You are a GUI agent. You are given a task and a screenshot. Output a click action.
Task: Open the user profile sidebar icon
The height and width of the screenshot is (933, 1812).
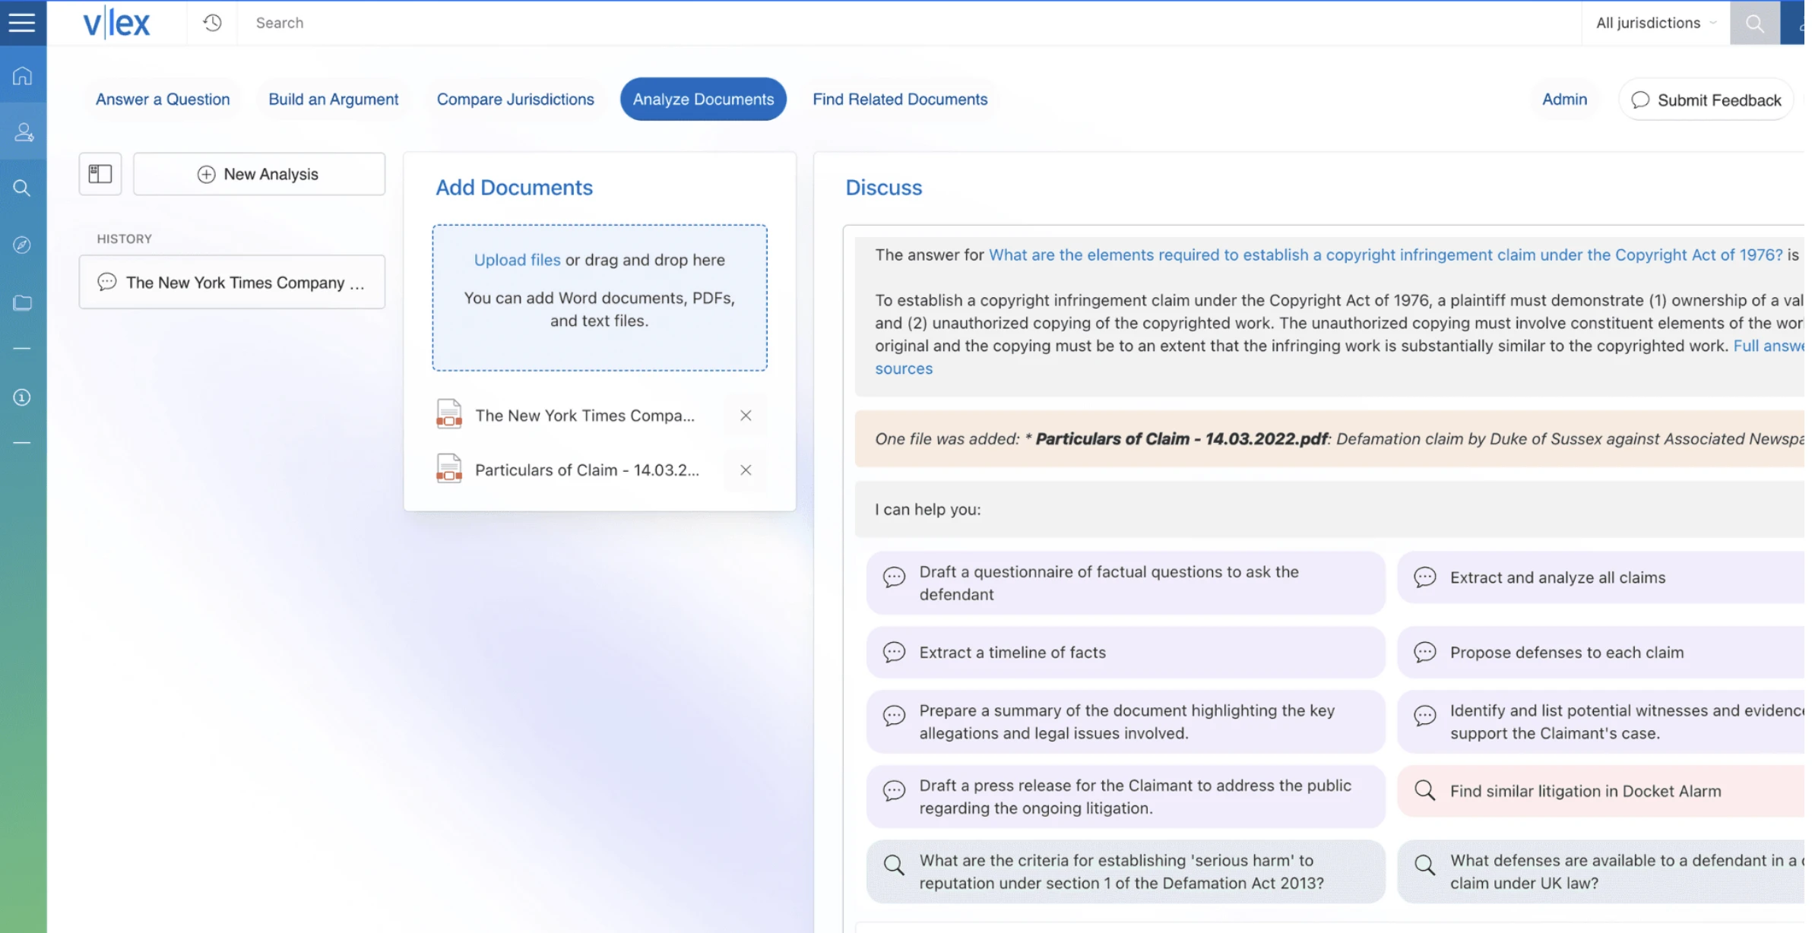coord(24,132)
